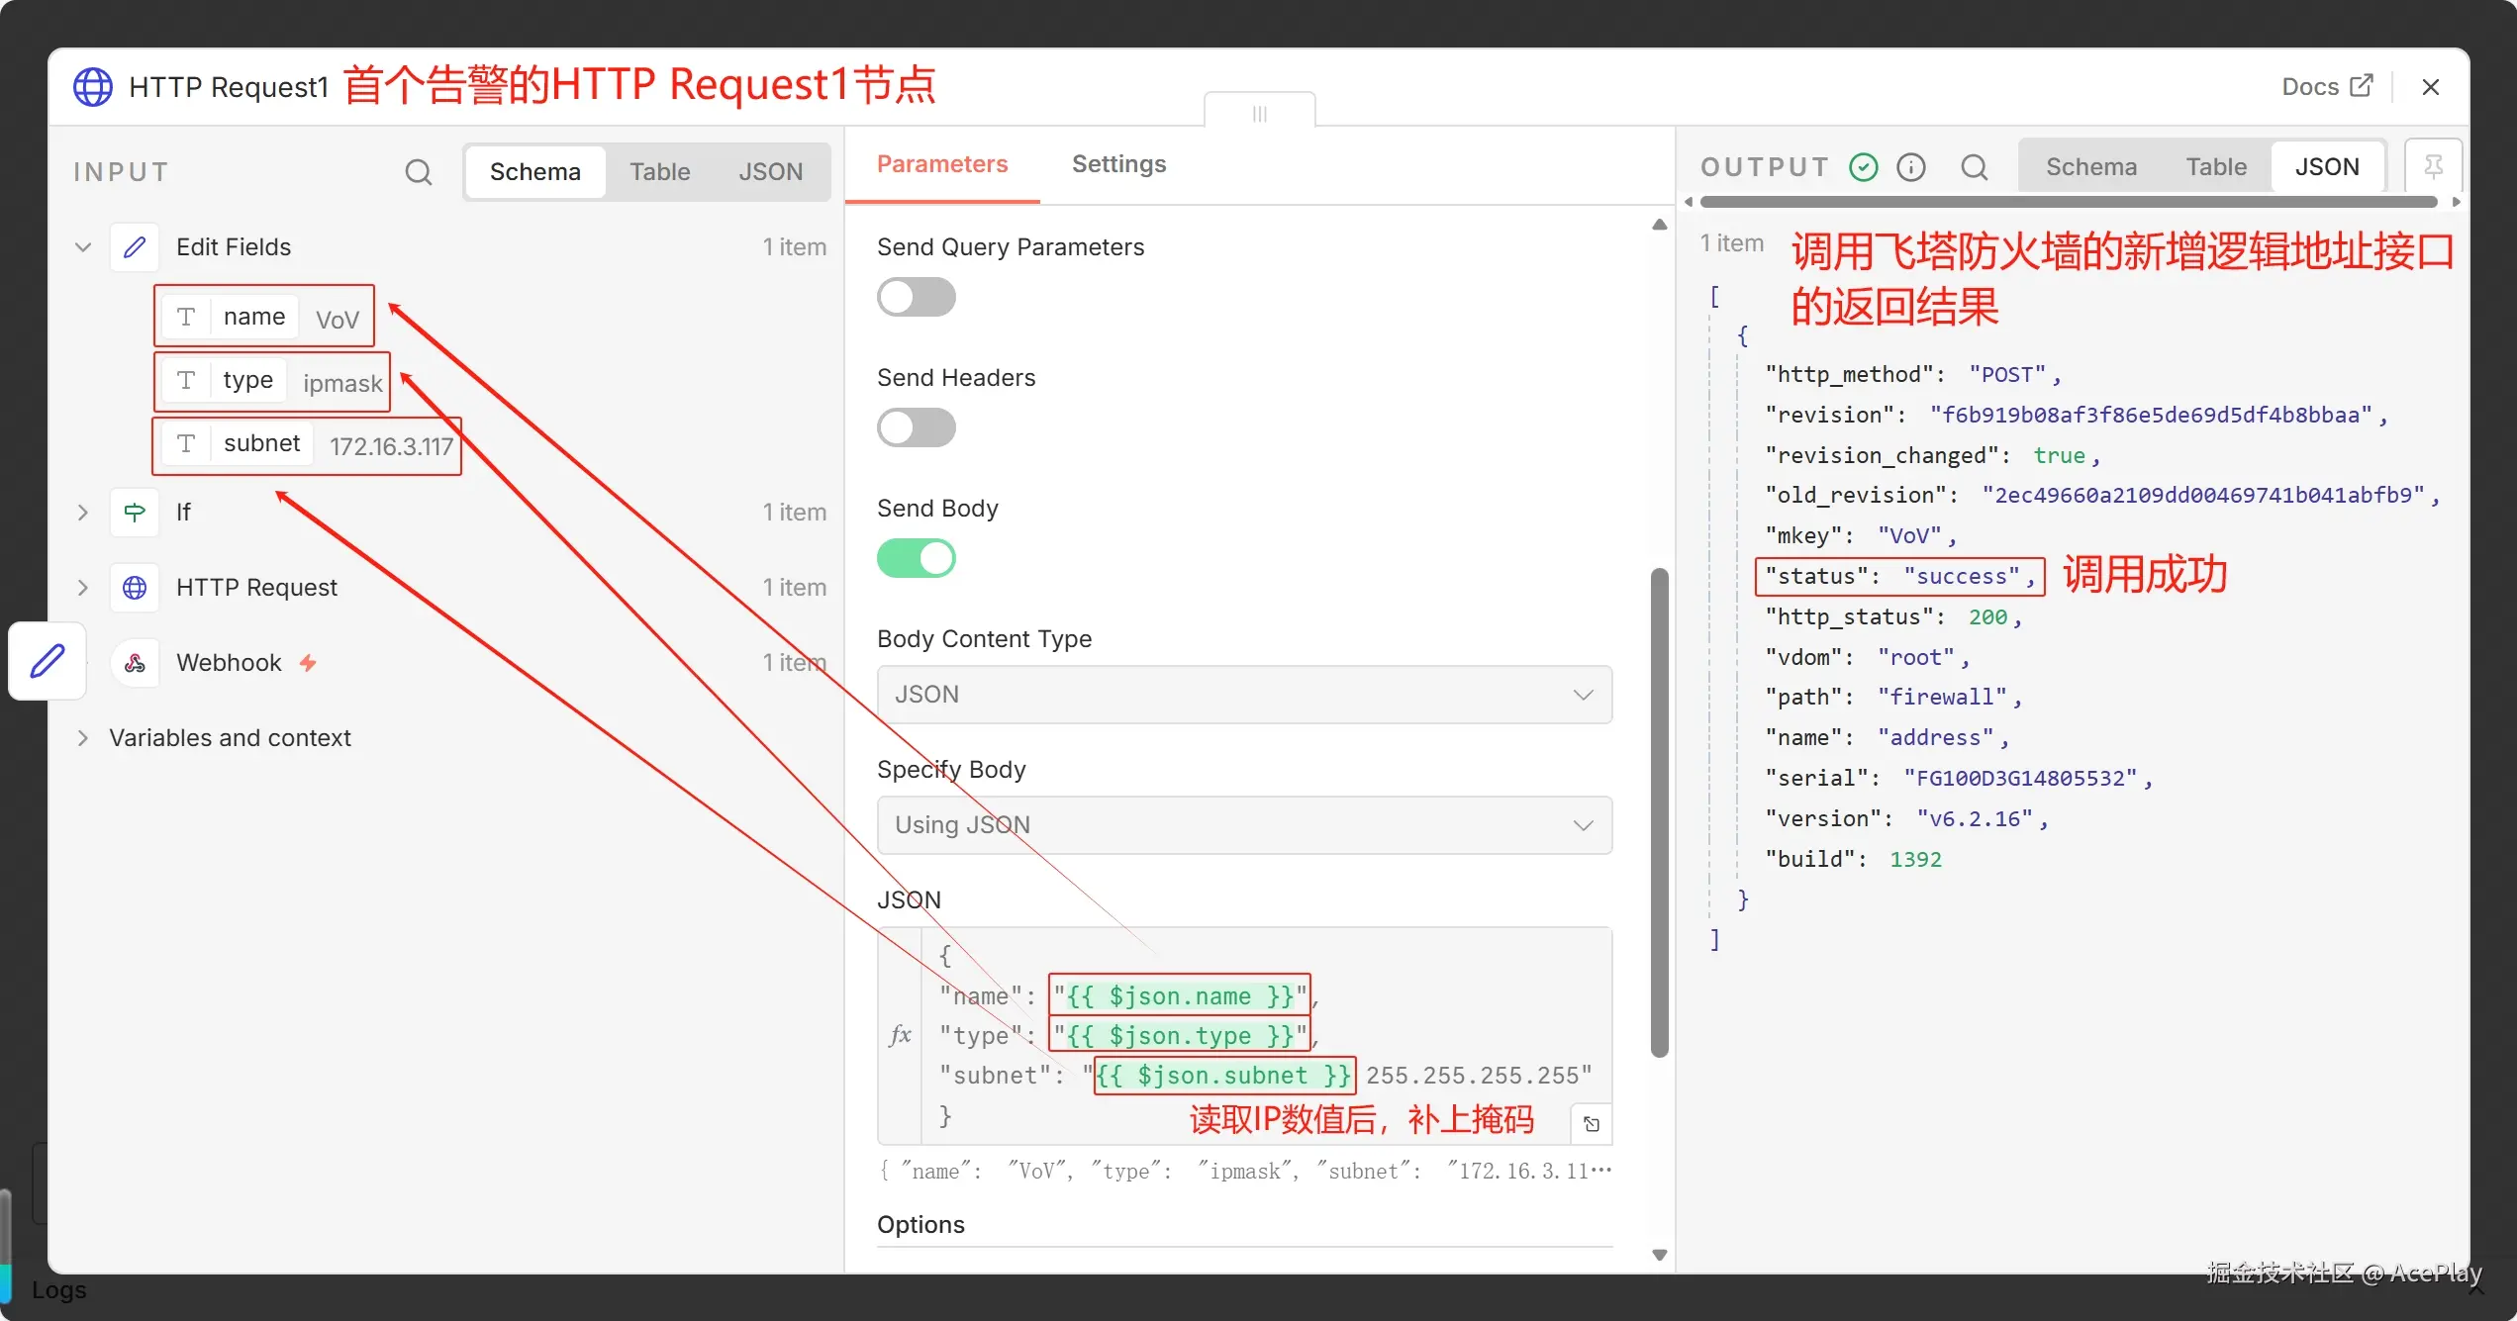Viewport: 2517px width, 1321px height.
Task: Enable the Send Query Parameters toggle
Action: 916,297
